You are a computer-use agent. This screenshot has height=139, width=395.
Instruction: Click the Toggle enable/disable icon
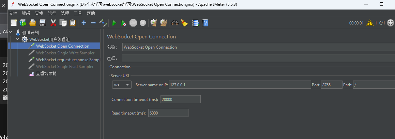pos(103,23)
